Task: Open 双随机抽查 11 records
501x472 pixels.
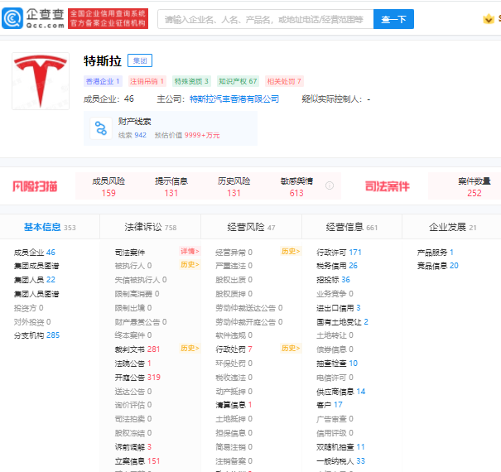Action: pyautogui.click(x=340, y=447)
